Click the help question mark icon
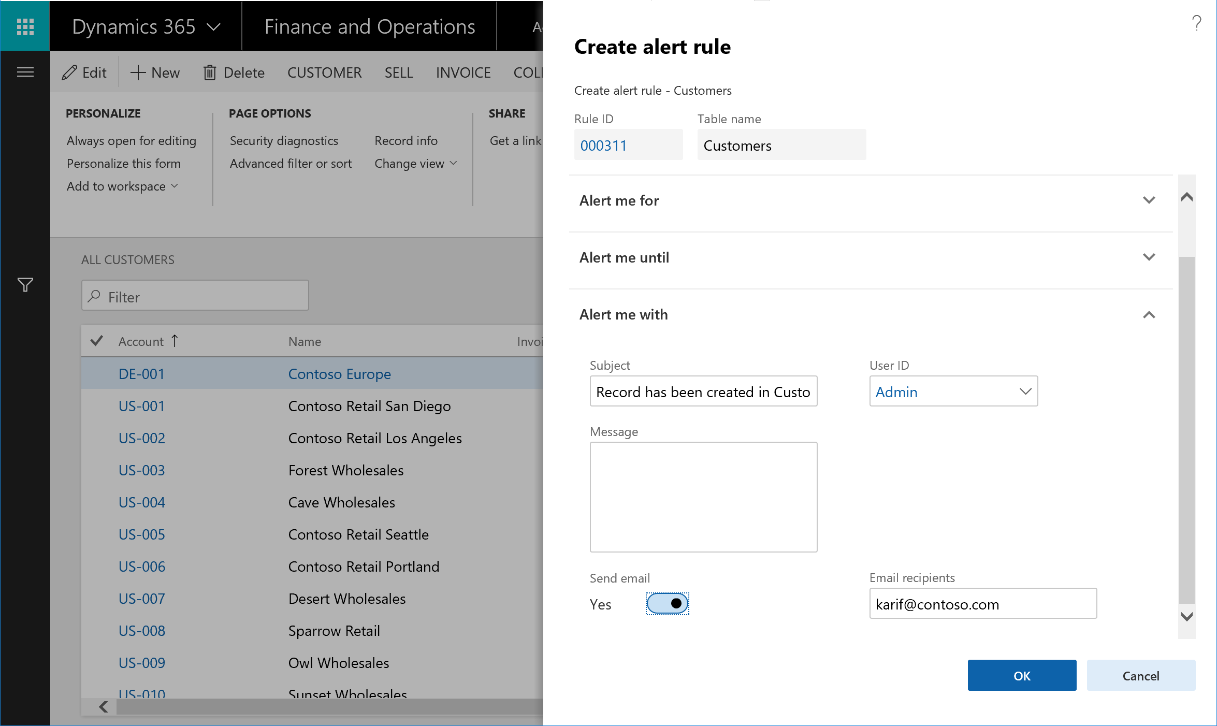The height and width of the screenshot is (726, 1217). 1197,23
